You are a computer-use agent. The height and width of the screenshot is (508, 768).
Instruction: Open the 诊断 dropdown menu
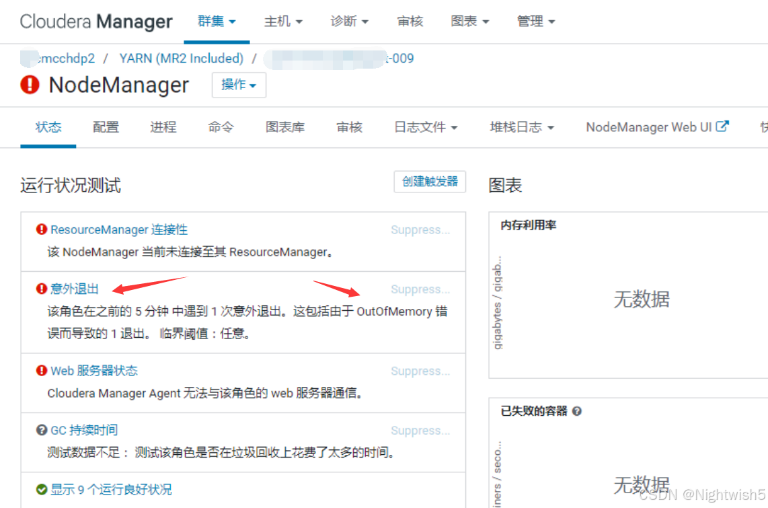tap(349, 21)
